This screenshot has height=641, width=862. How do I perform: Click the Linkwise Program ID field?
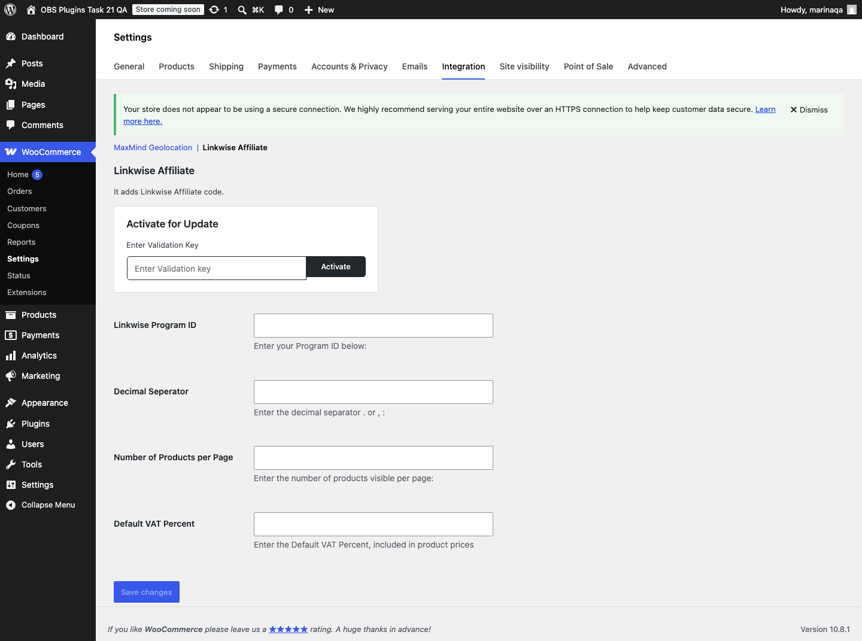374,326
